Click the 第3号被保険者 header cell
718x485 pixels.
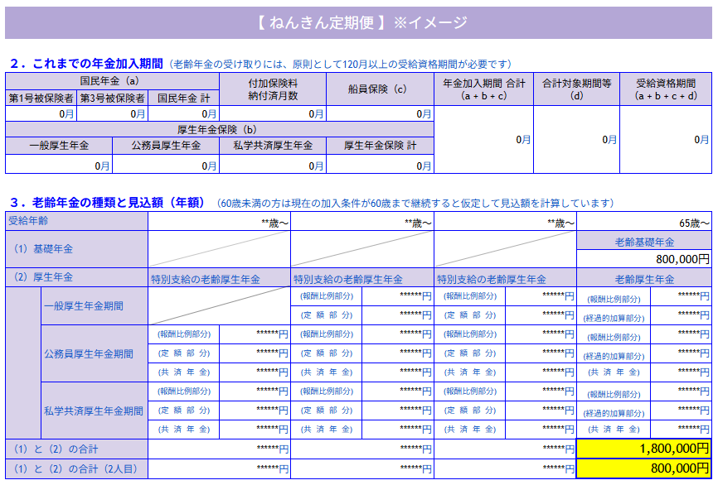(112, 98)
